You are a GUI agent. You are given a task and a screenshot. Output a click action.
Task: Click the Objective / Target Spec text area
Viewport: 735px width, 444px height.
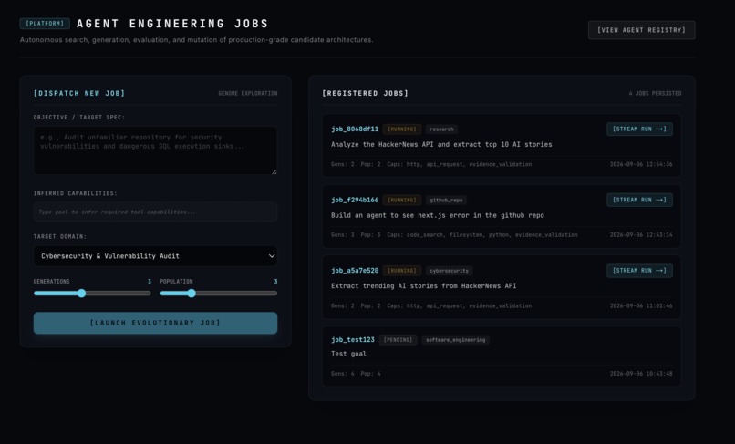coord(155,150)
